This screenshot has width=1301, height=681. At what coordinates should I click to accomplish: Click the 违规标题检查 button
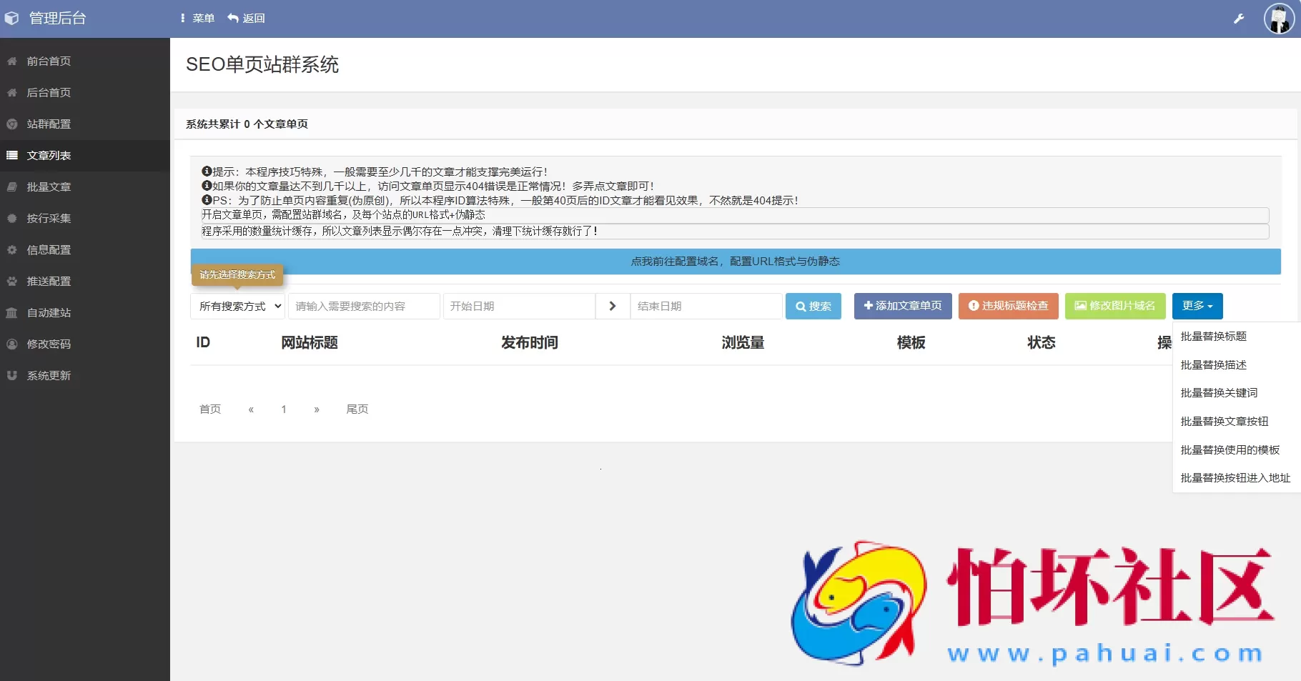(1008, 306)
